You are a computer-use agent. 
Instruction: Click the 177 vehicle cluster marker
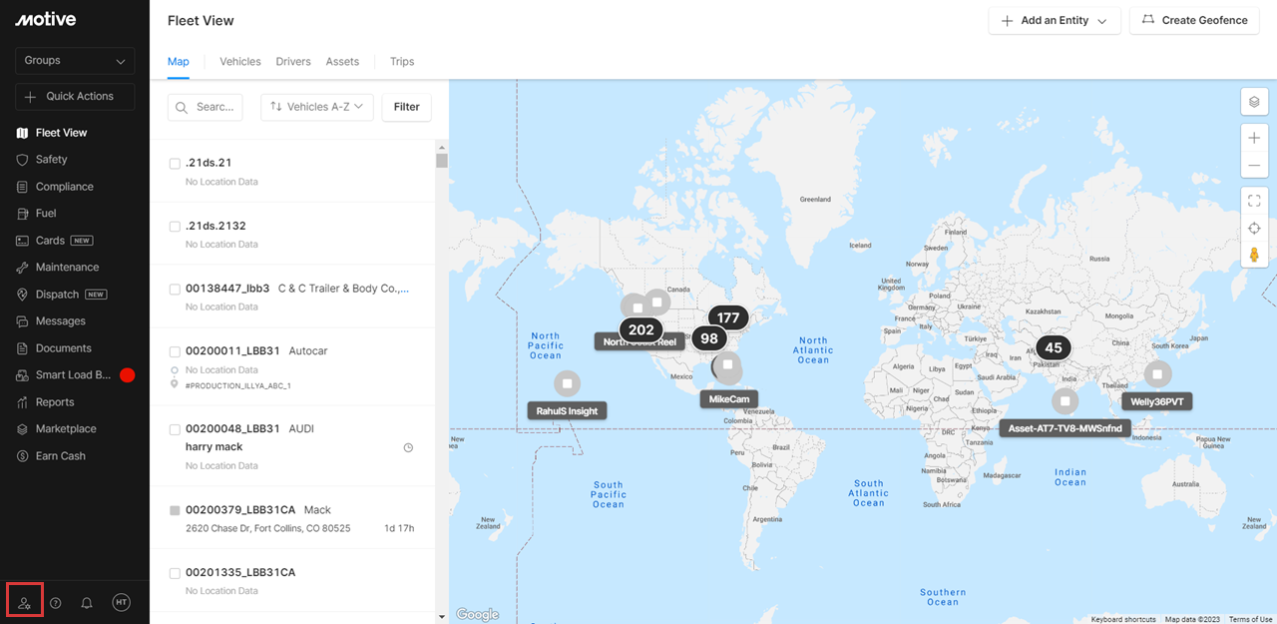[x=728, y=317]
